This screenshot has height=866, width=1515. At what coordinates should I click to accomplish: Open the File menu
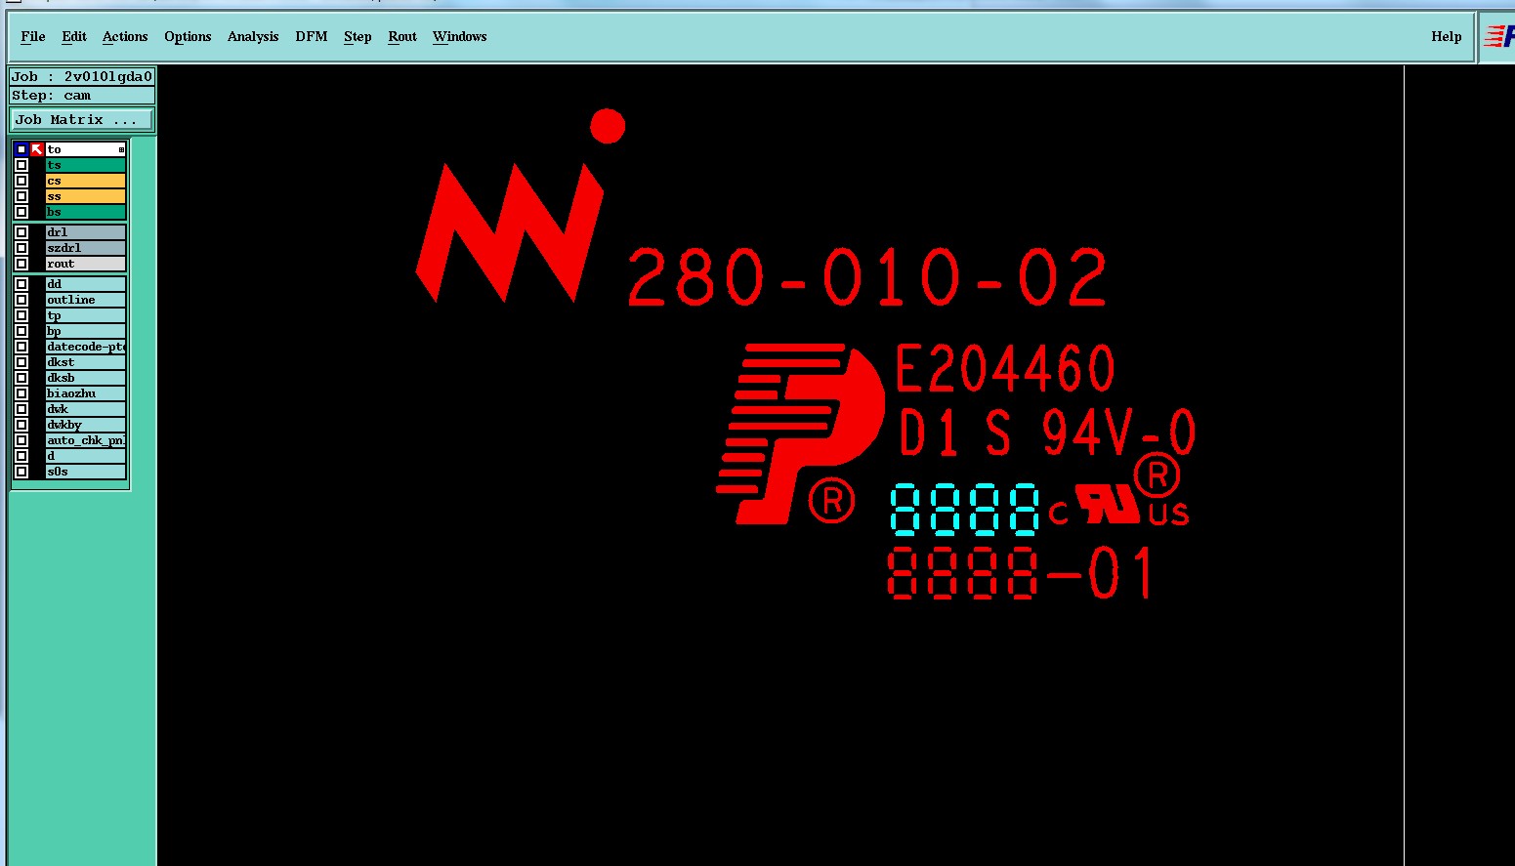33,37
